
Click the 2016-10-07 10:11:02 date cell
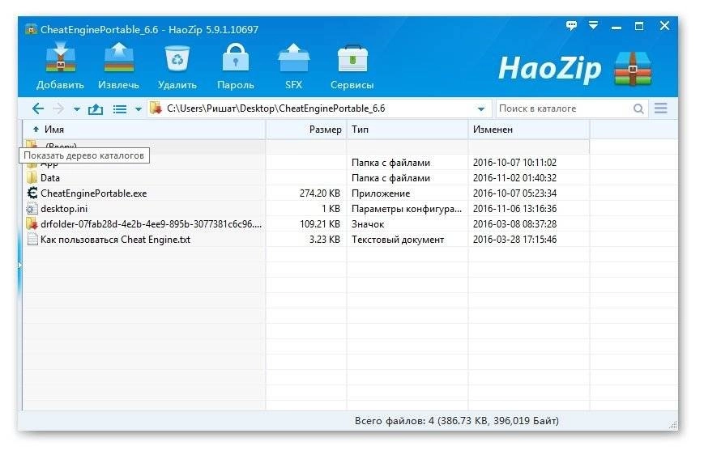click(514, 163)
